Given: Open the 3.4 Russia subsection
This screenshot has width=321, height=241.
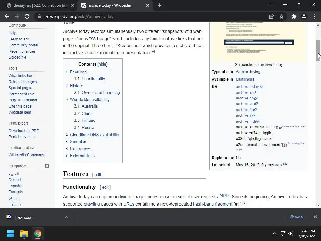Looking at the screenshot, I should point(88,127).
